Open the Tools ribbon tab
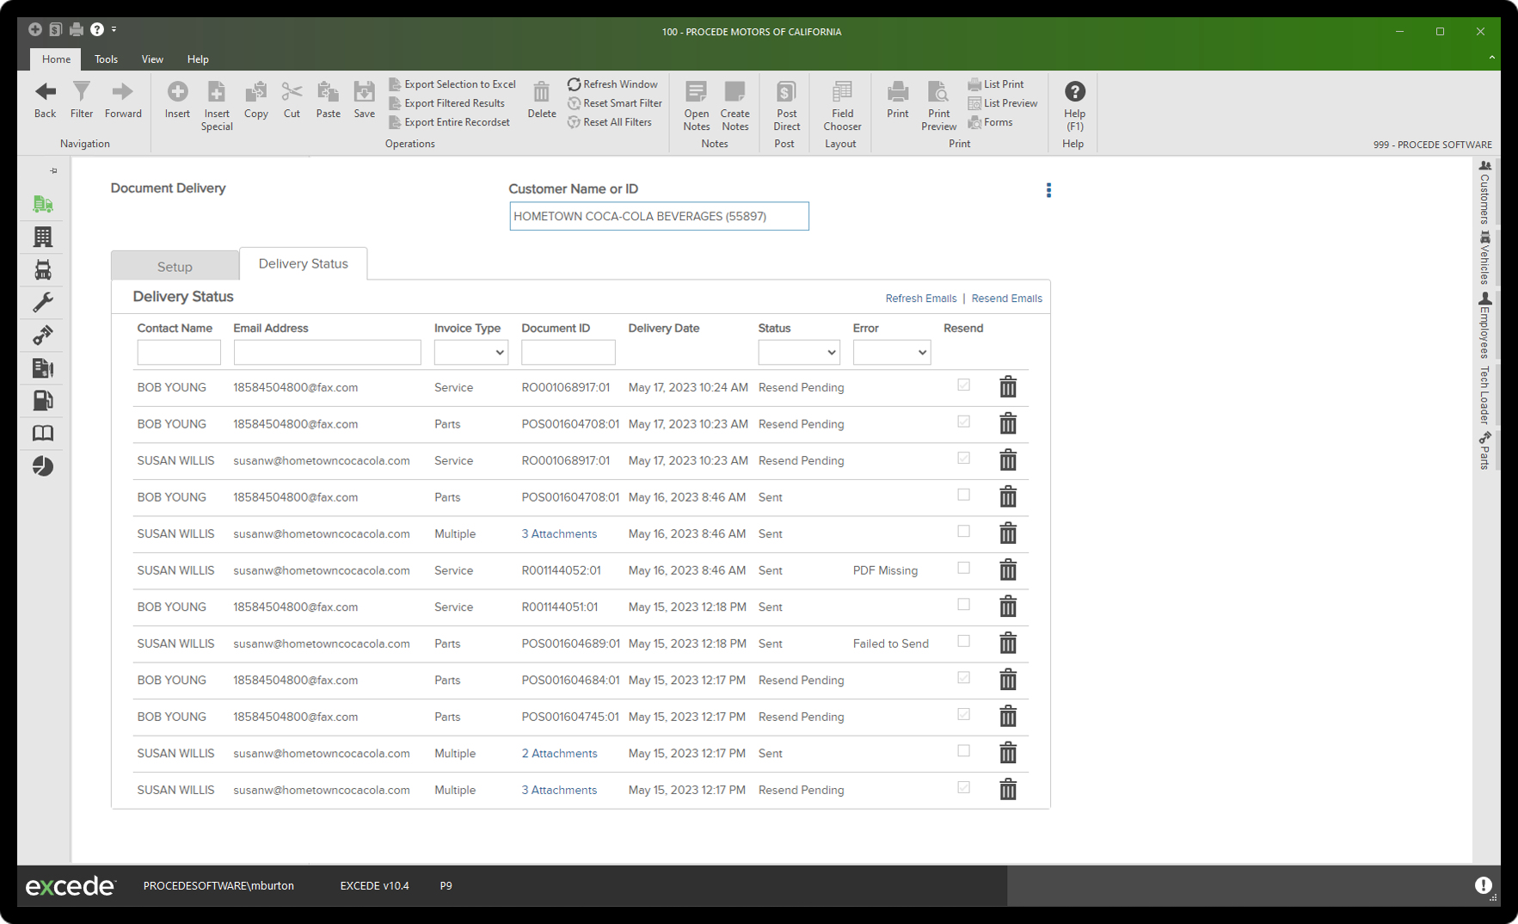1518x924 pixels. 106,59
